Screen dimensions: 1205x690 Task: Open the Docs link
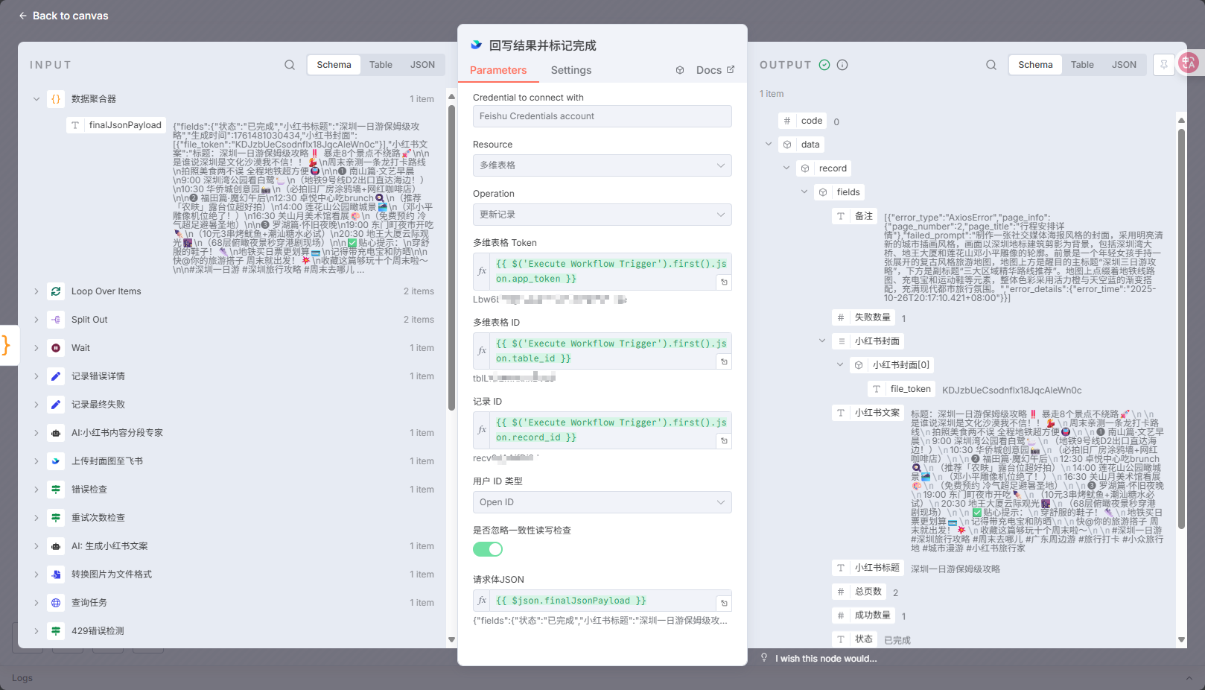click(x=715, y=70)
